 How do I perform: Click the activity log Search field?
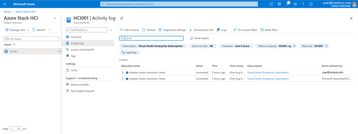(152, 38)
